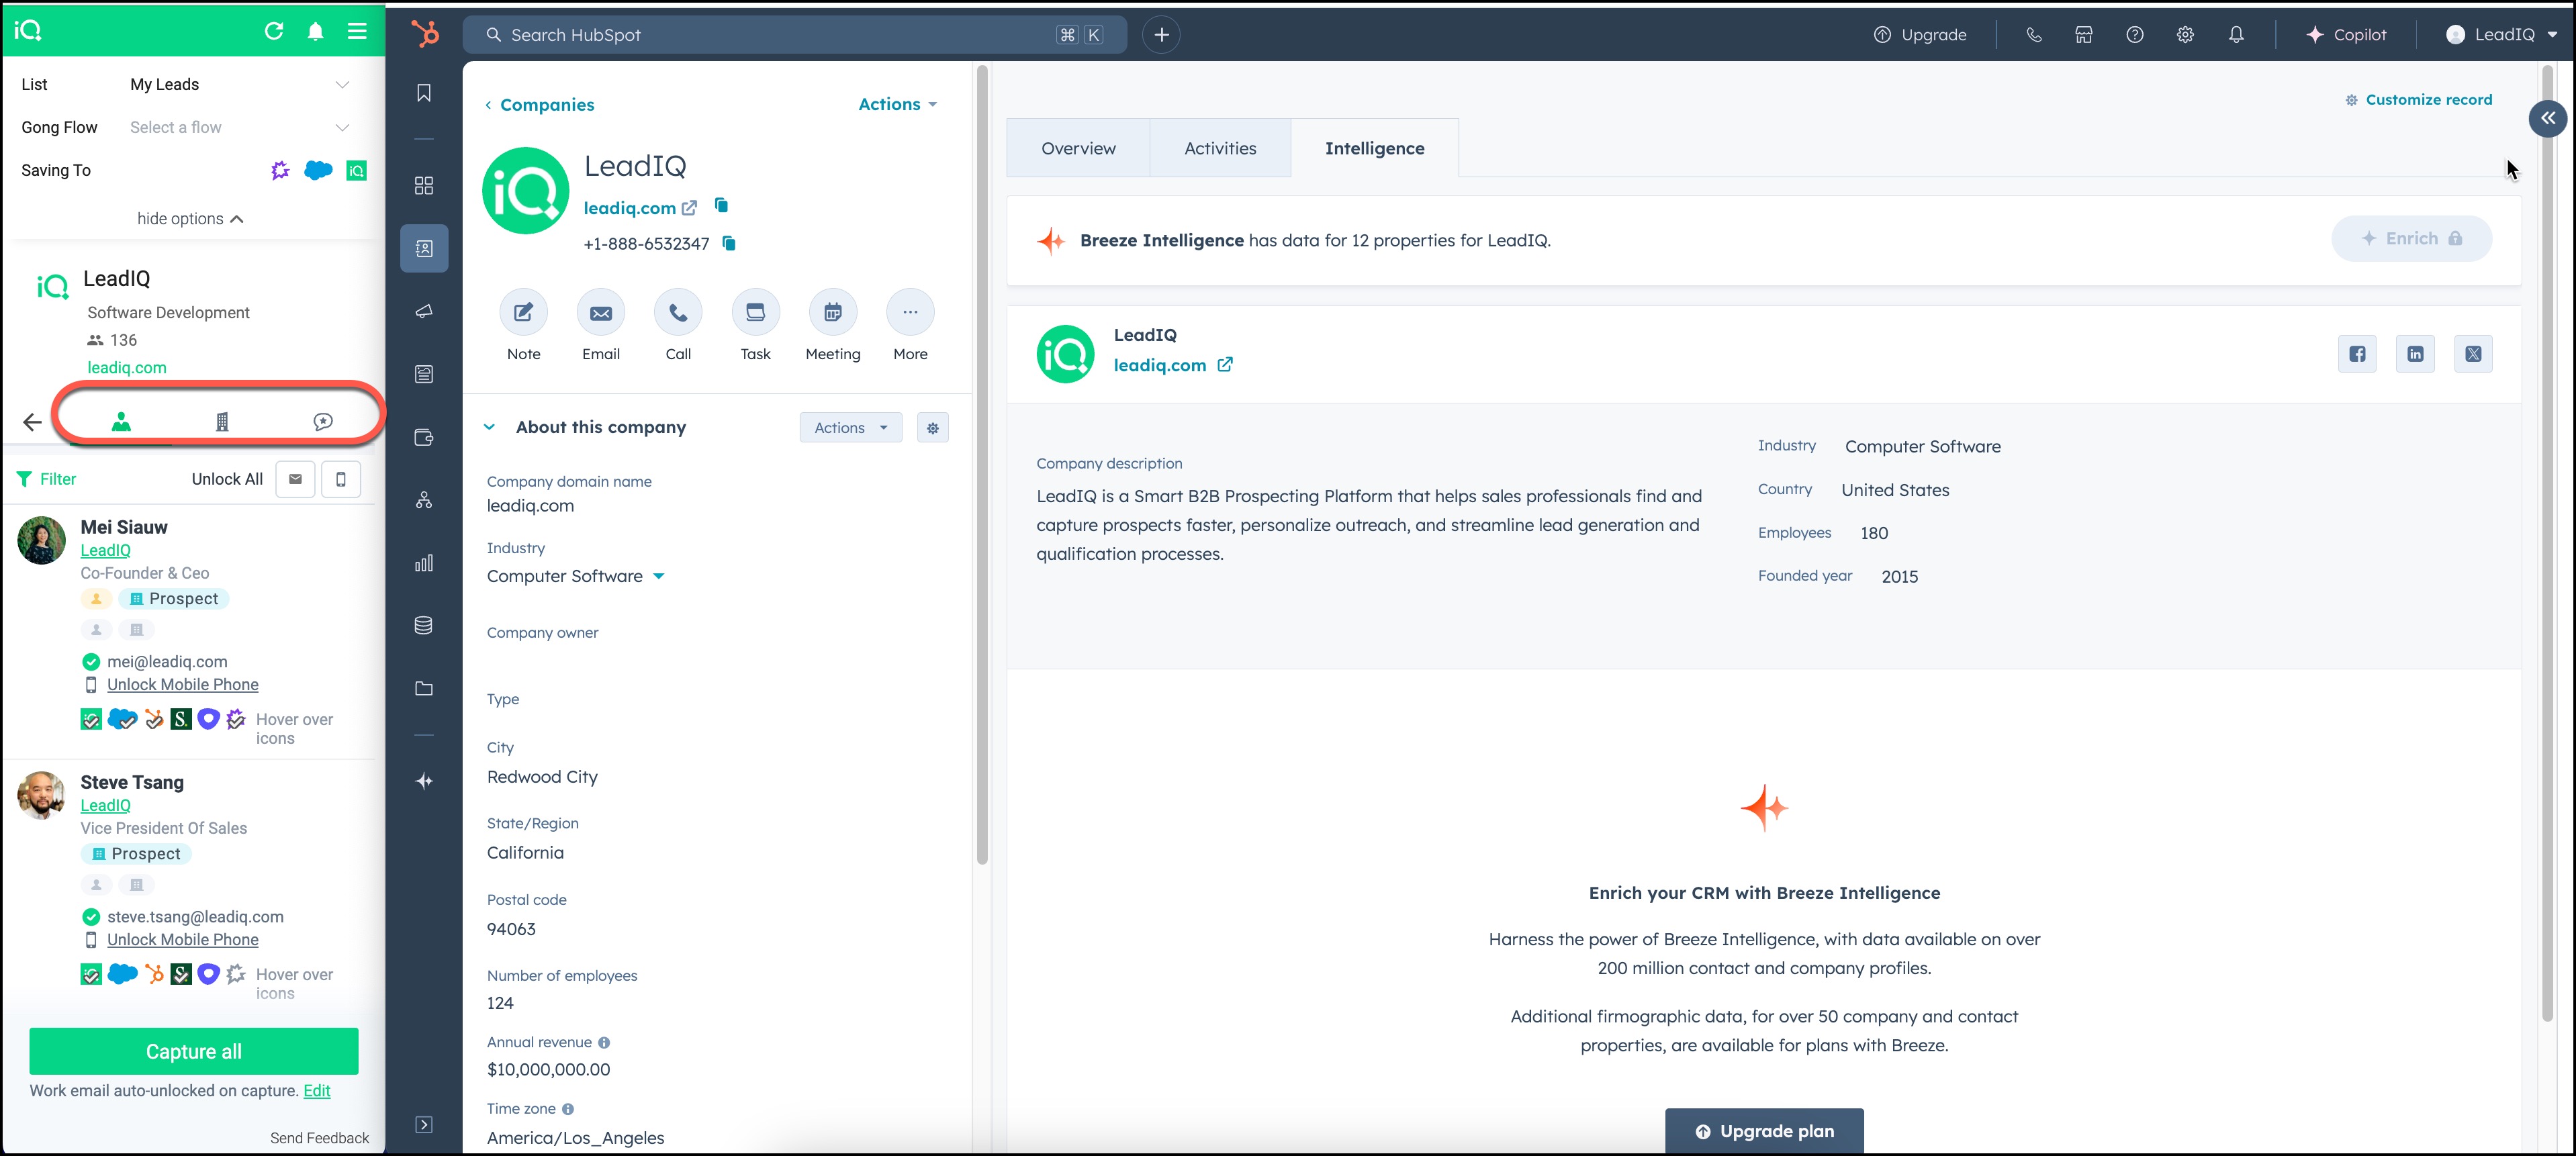This screenshot has width=2576, height=1156.
Task: Click the email envelope unlock button
Action: (295, 479)
